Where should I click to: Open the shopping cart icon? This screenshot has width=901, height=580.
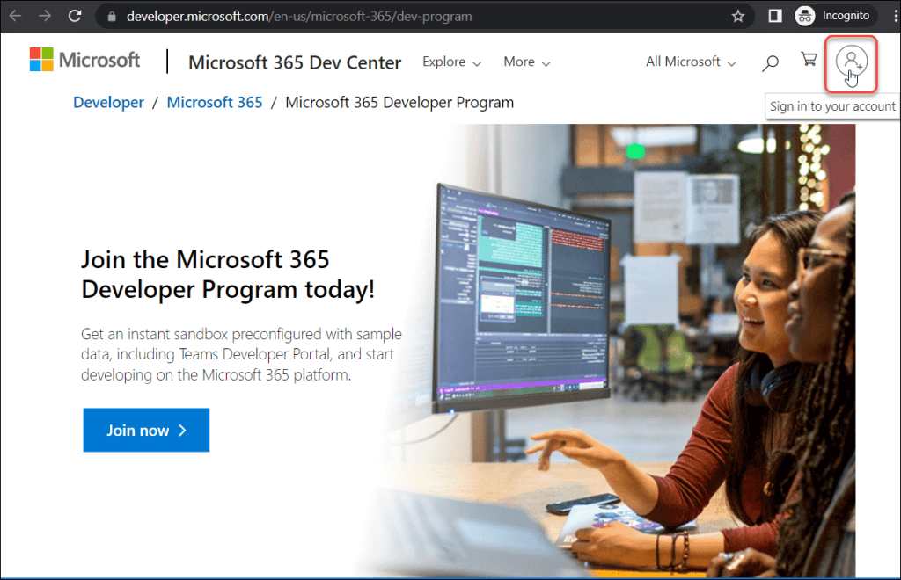pyautogui.click(x=809, y=60)
